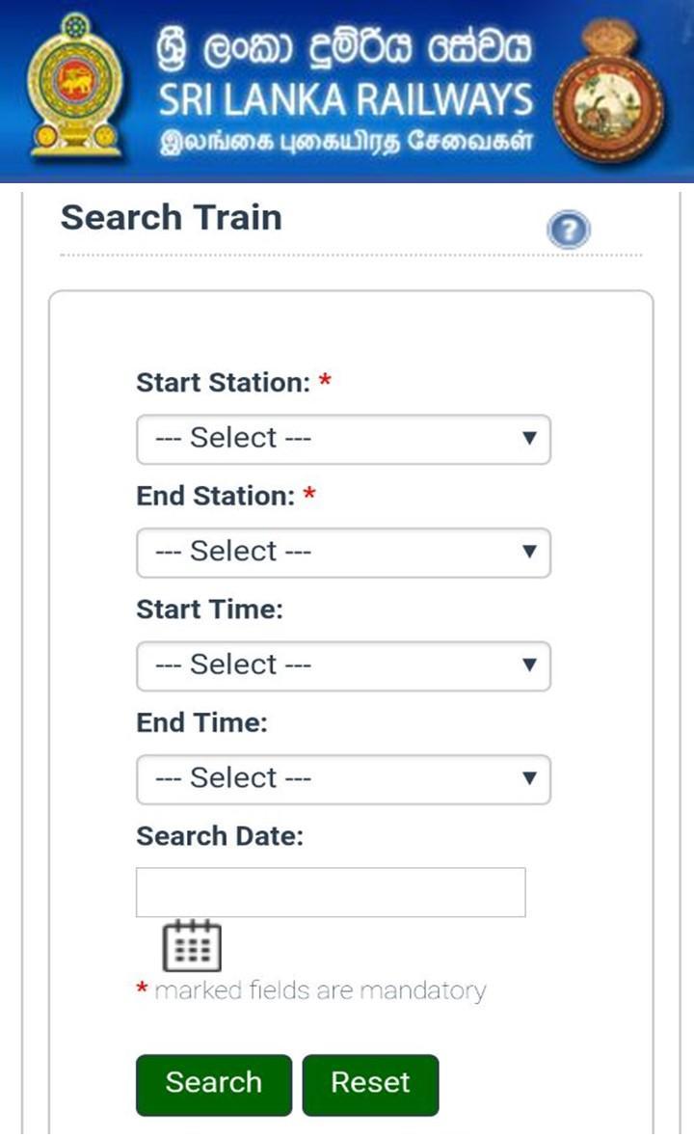Click the Start Station field label

pos(222,383)
